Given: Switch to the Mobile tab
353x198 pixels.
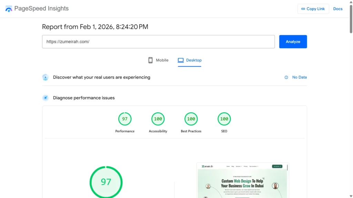Looking at the screenshot, I should (158, 60).
